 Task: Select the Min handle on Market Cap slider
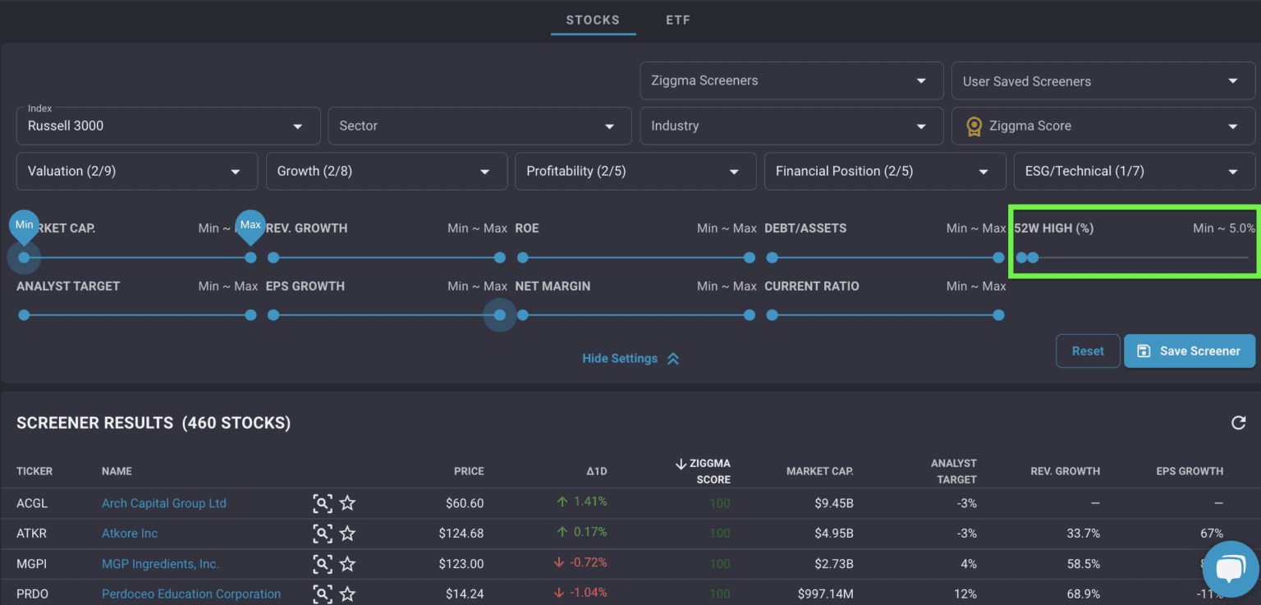[24, 258]
